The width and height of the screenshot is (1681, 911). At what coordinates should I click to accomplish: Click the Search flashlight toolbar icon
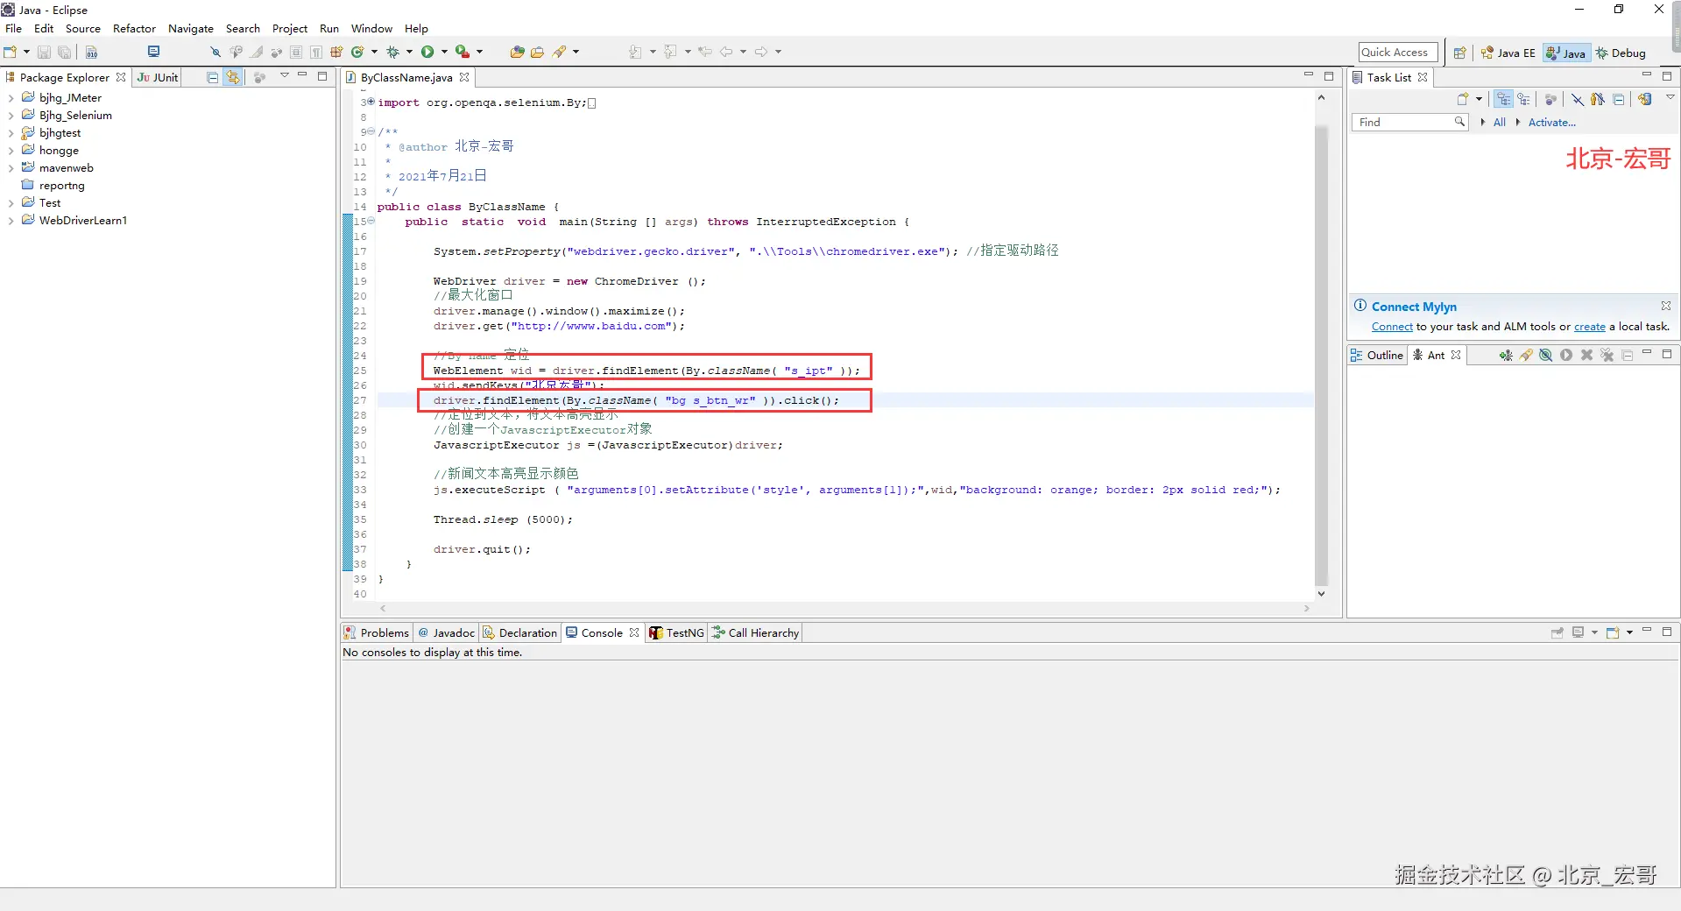(x=559, y=52)
